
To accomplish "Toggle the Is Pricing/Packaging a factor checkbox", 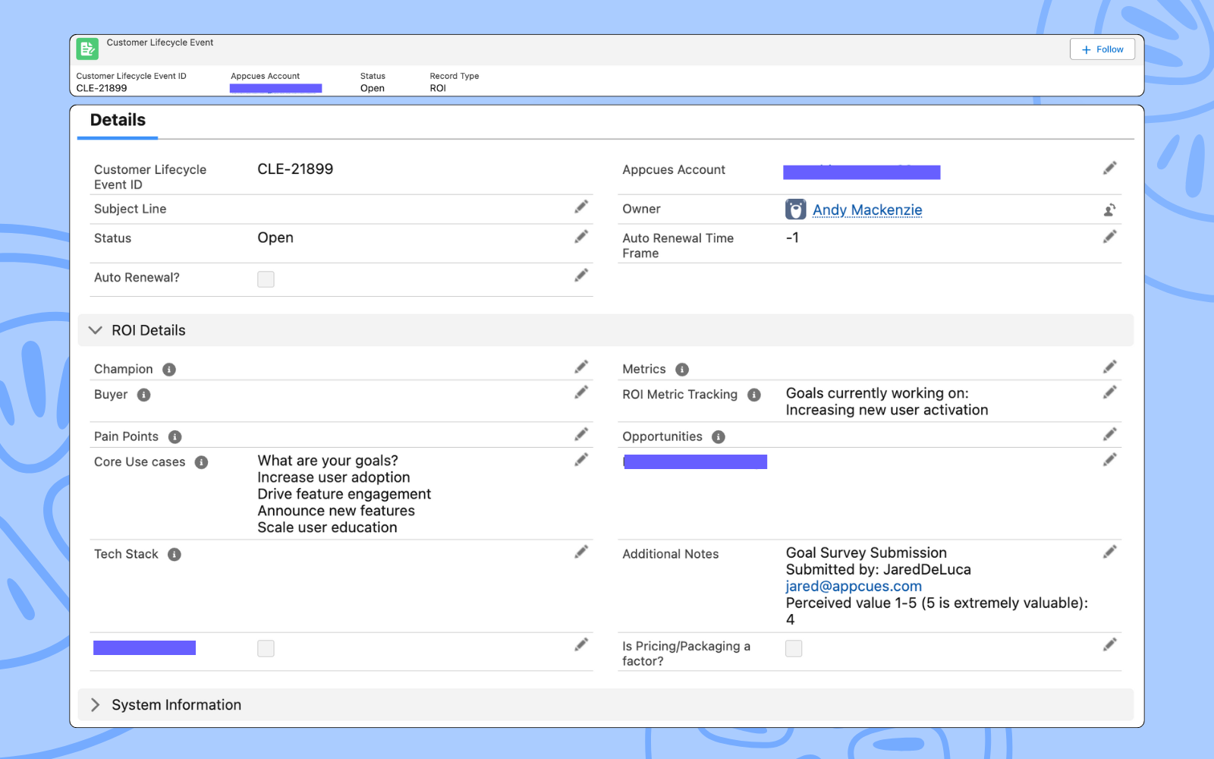I will [794, 648].
